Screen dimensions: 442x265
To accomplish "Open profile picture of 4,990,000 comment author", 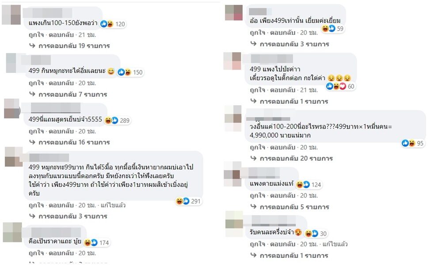I will tap(233, 118).
